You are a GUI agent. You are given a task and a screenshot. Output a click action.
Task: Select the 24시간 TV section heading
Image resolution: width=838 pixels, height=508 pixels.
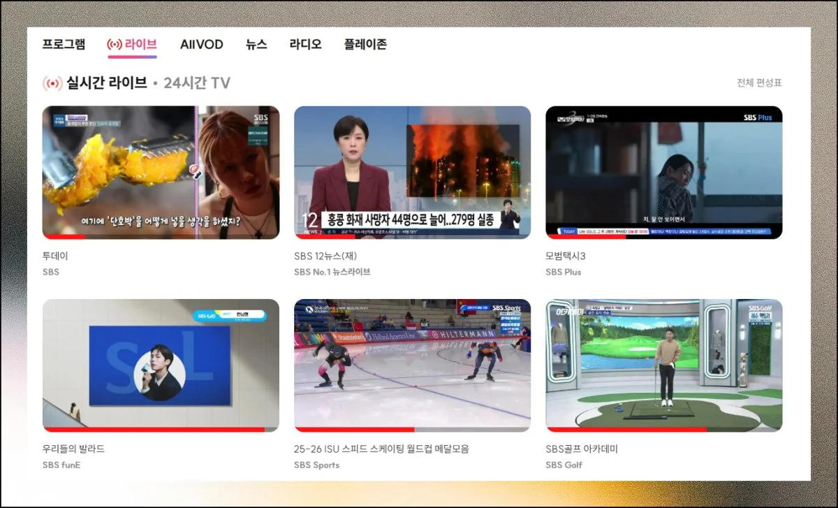pyautogui.click(x=196, y=84)
